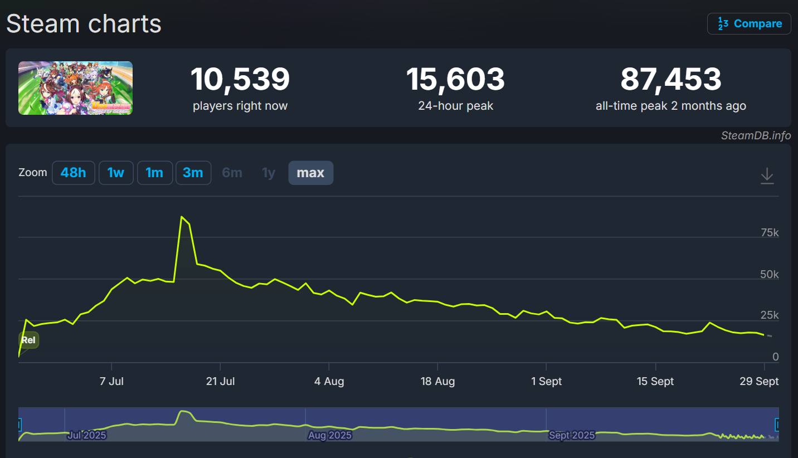
Task: Set chart zoom to 1w
Action: [x=116, y=173]
